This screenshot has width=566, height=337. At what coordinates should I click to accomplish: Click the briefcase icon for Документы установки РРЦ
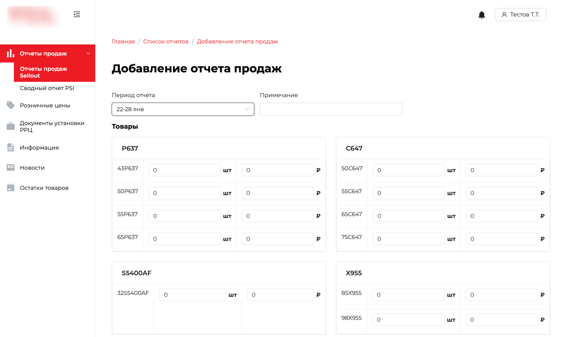[x=10, y=126]
